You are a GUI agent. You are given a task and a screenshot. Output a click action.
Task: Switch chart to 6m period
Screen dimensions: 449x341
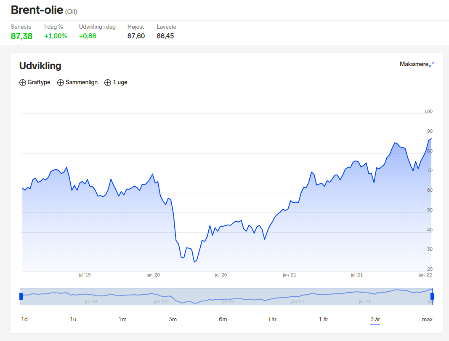pos(223,319)
